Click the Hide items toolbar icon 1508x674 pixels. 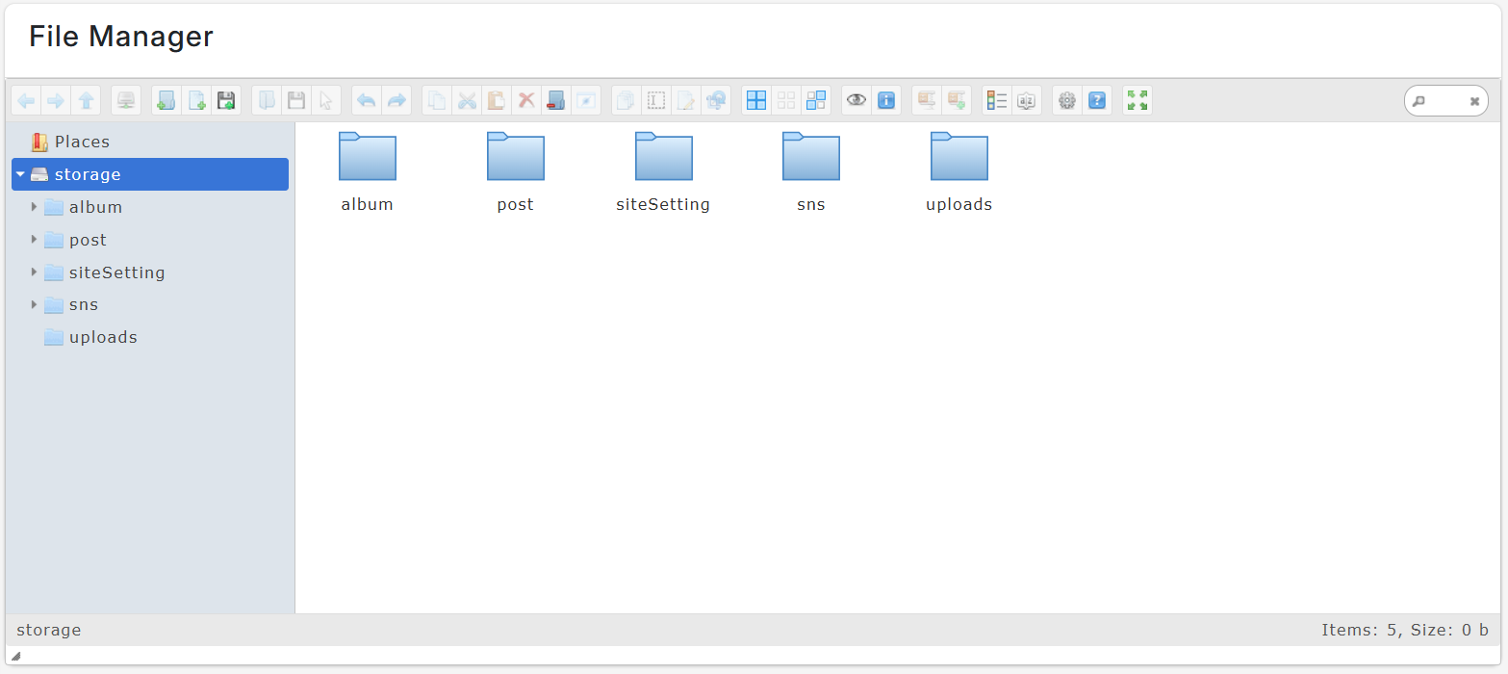(x=586, y=100)
